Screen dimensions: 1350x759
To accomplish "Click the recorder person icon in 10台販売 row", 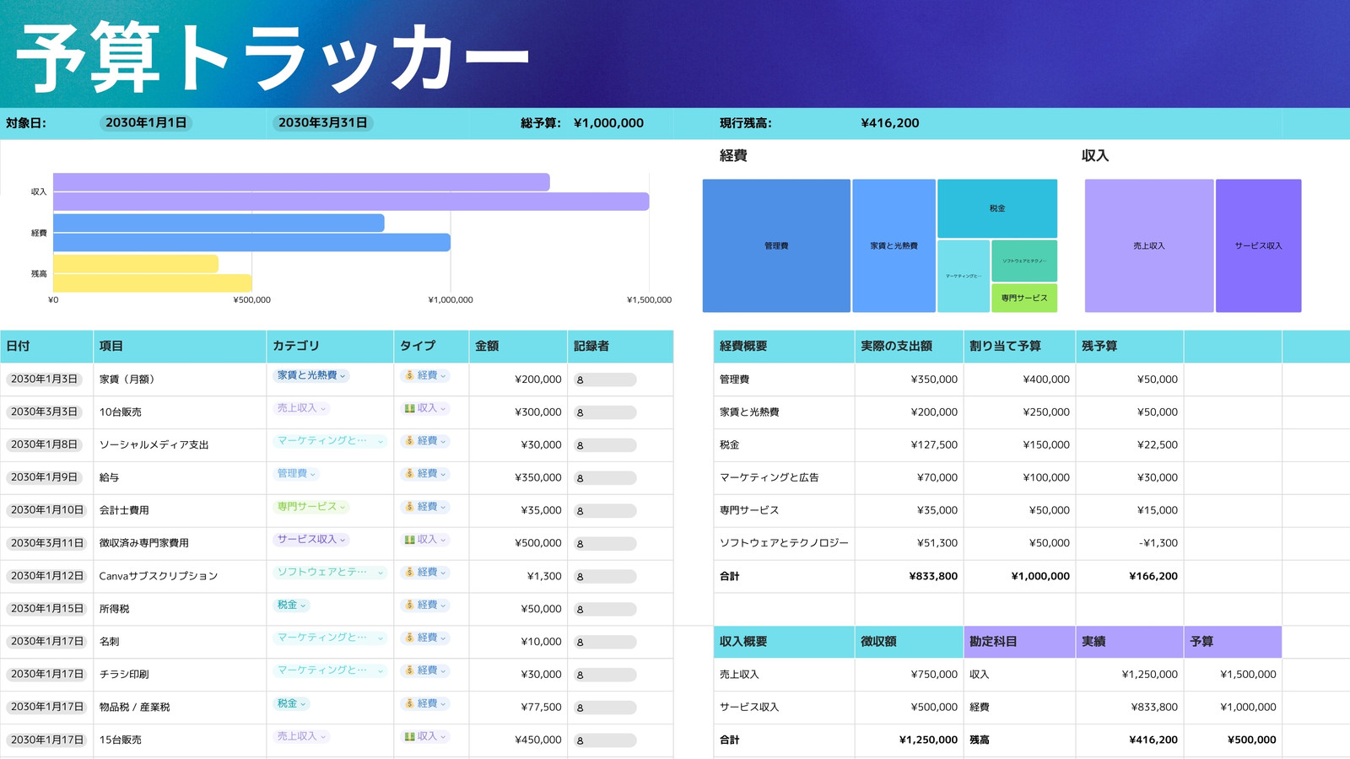I will [x=580, y=413].
